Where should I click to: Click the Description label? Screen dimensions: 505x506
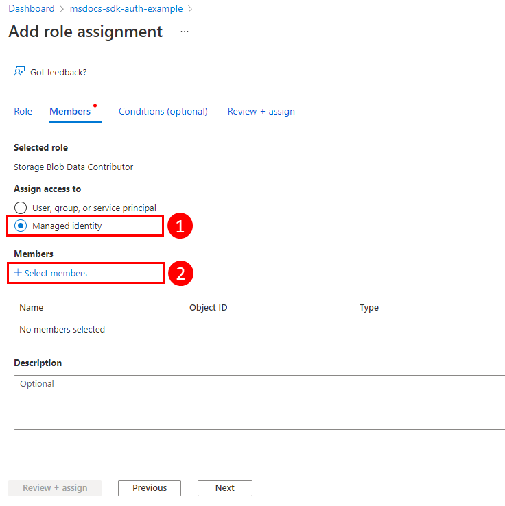pos(38,363)
